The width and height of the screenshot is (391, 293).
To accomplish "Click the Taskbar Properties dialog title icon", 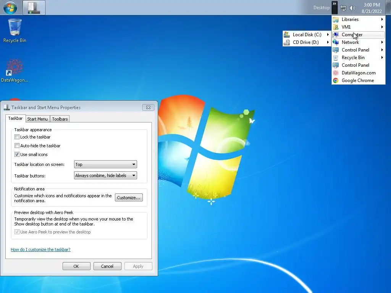I will [7, 107].
